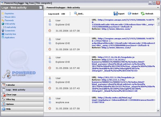Select iexplore.exe process text

point(62,102)
